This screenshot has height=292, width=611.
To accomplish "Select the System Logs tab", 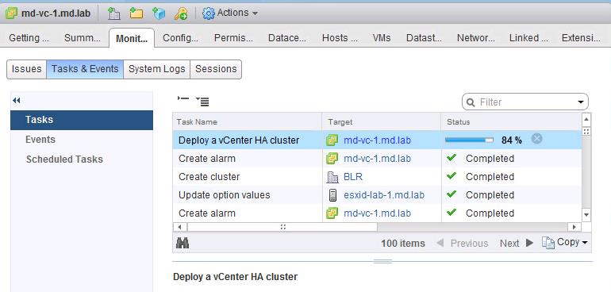I will [156, 69].
